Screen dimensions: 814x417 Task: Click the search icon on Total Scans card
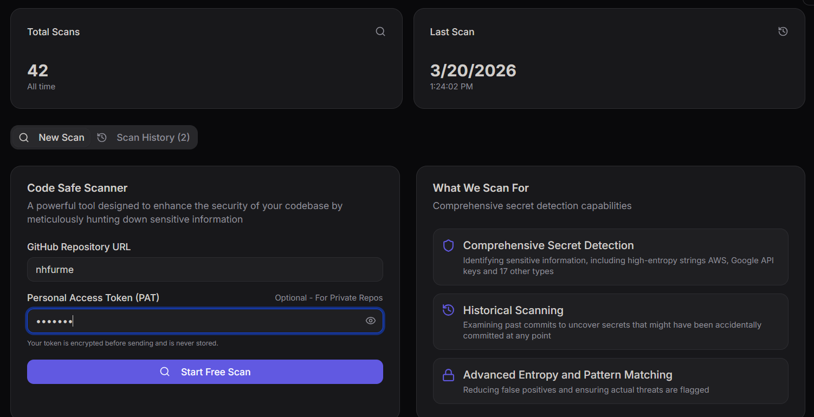[380, 31]
